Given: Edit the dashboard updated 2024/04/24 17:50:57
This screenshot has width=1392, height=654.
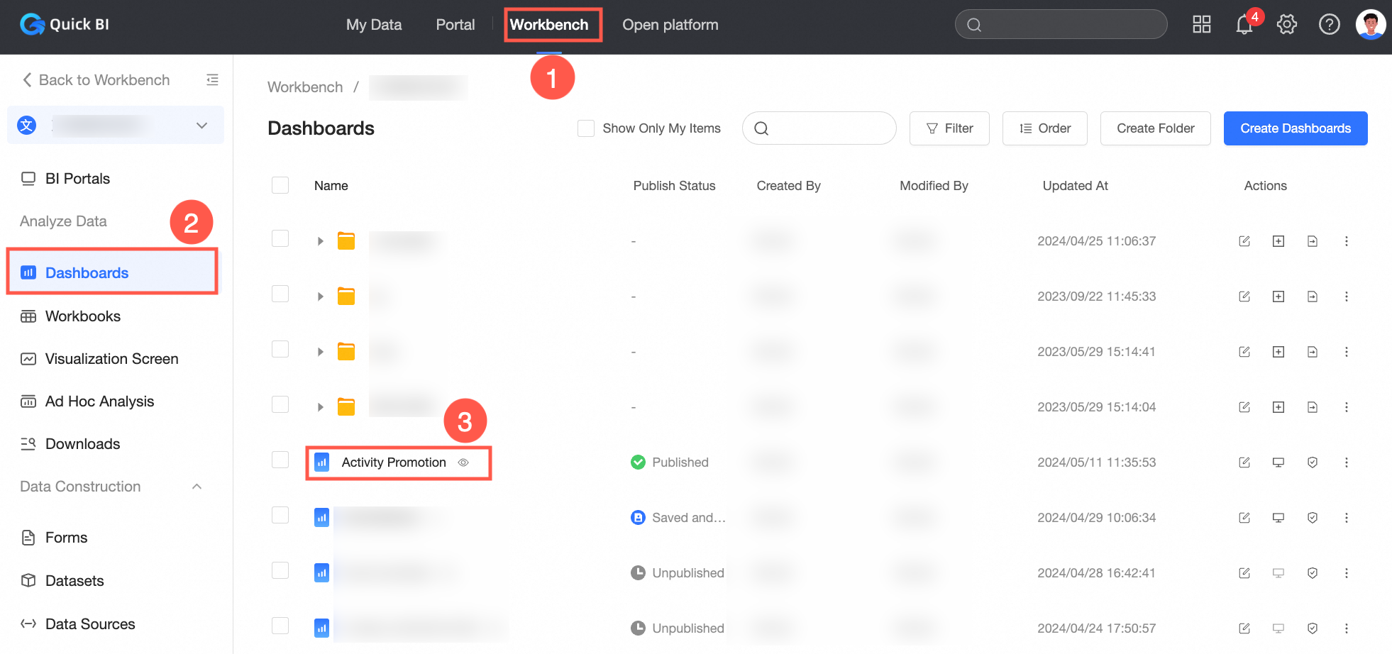Looking at the screenshot, I should [x=1244, y=628].
